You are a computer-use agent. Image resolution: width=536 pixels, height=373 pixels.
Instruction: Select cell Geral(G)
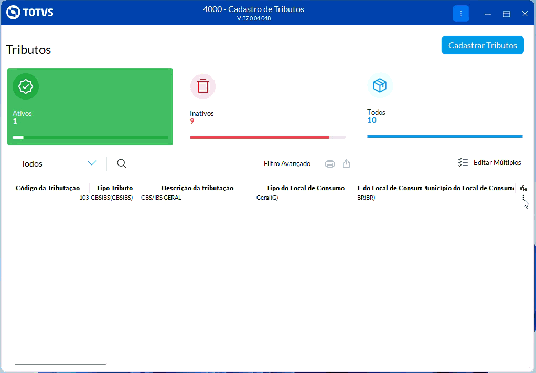click(305, 198)
